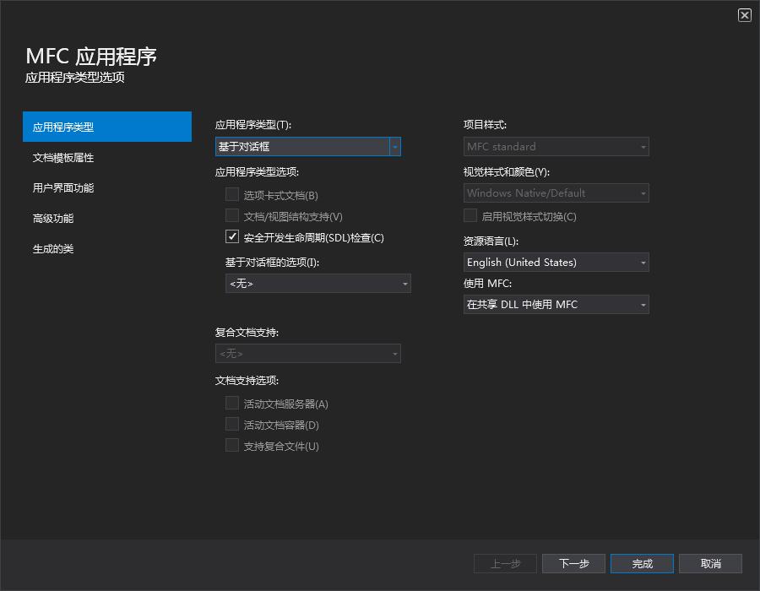Image resolution: width=760 pixels, height=591 pixels.
Task: Enable the 文档/视图结构支持 checkbox
Action: point(232,215)
